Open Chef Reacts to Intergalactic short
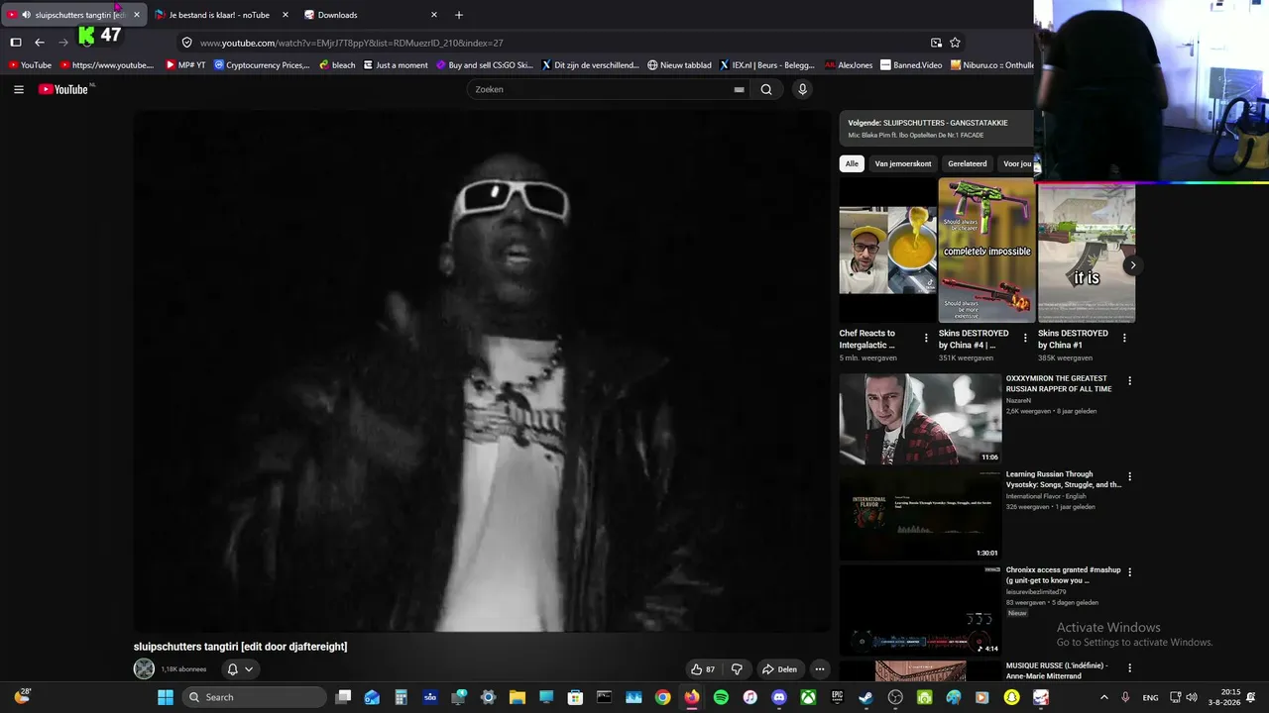Viewport: 1269px width, 713px height. click(887, 250)
